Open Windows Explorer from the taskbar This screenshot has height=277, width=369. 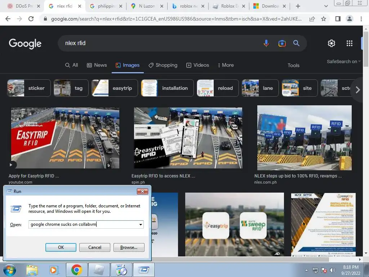coord(32,270)
